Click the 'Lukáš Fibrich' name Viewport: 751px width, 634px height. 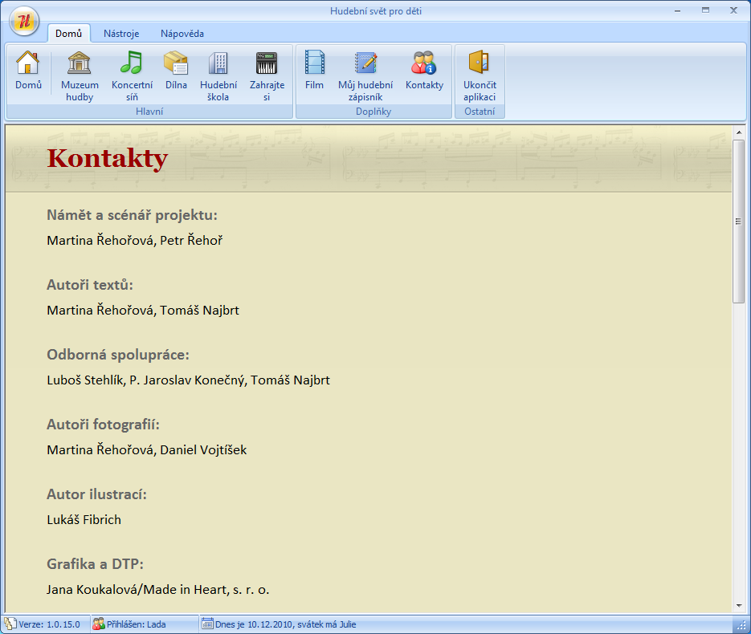84,520
